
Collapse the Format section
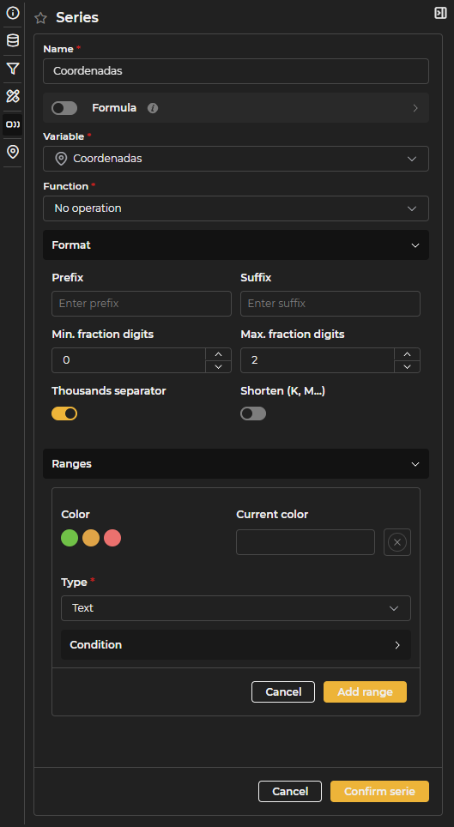click(x=236, y=245)
